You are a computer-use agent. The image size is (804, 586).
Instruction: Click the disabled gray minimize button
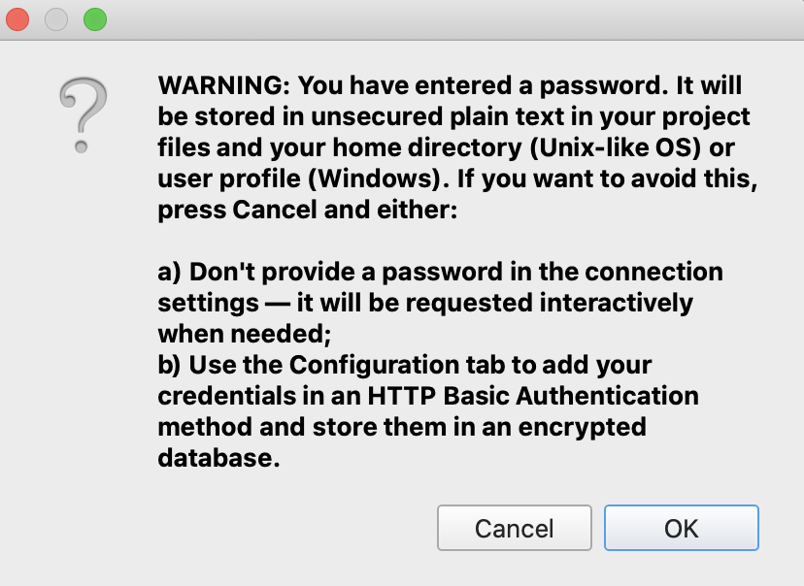click(x=56, y=19)
